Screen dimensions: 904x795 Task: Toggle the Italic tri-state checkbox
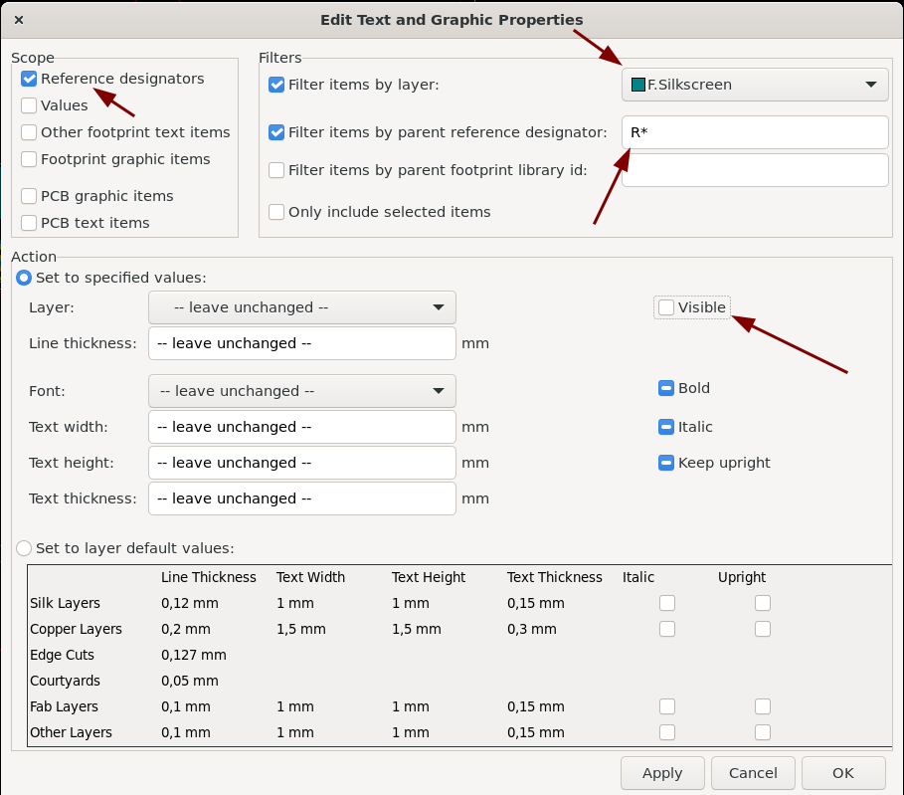666,427
